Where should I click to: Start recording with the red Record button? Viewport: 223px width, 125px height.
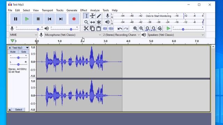click(74, 19)
